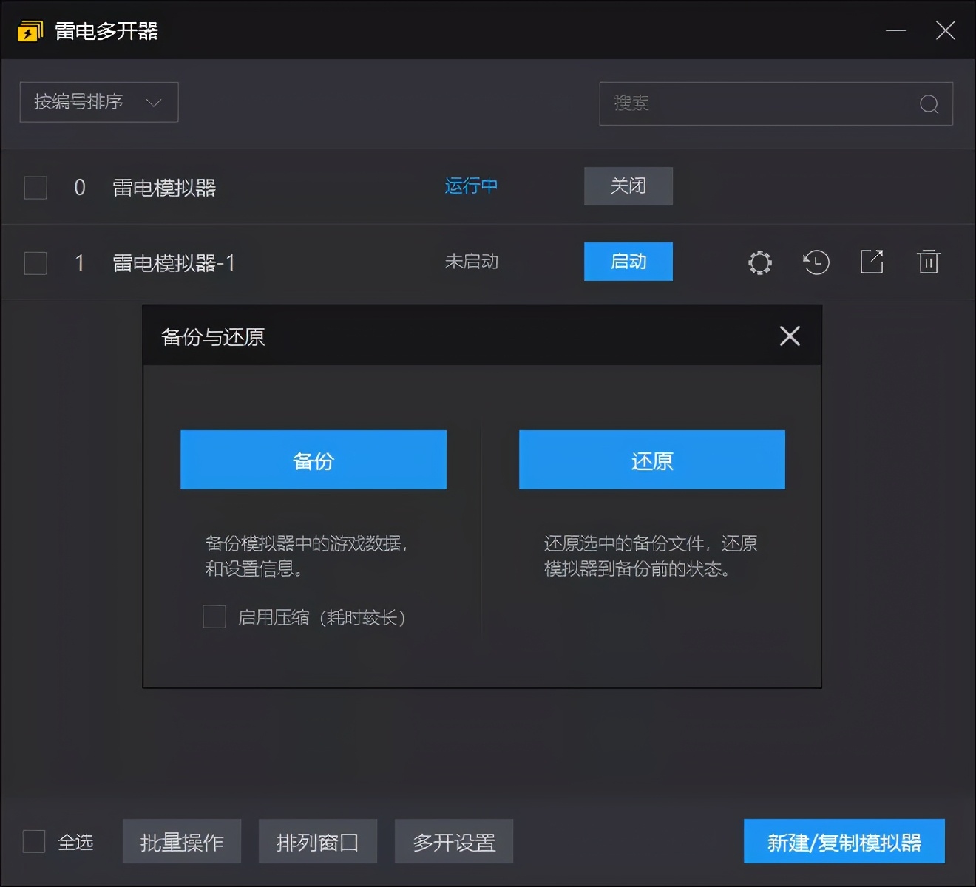The width and height of the screenshot is (976, 887).
Task: Open 批量操作 batch operations
Action: (181, 841)
